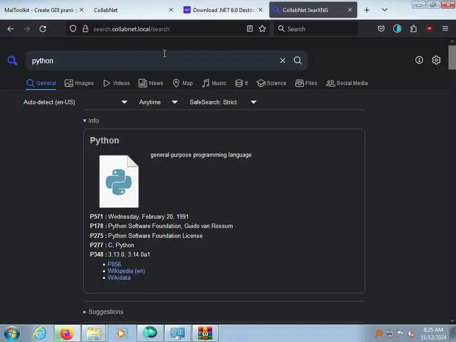Go back to the previous page
Image resolution: width=456 pixels, height=342 pixels.
tap(11, 29)
